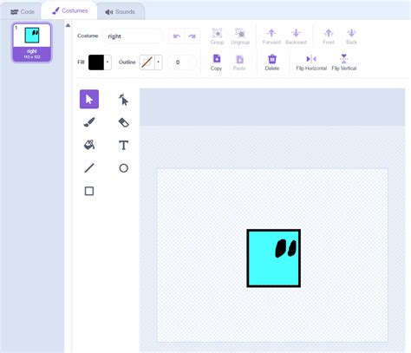Group the selected shapes

(217, 36)
